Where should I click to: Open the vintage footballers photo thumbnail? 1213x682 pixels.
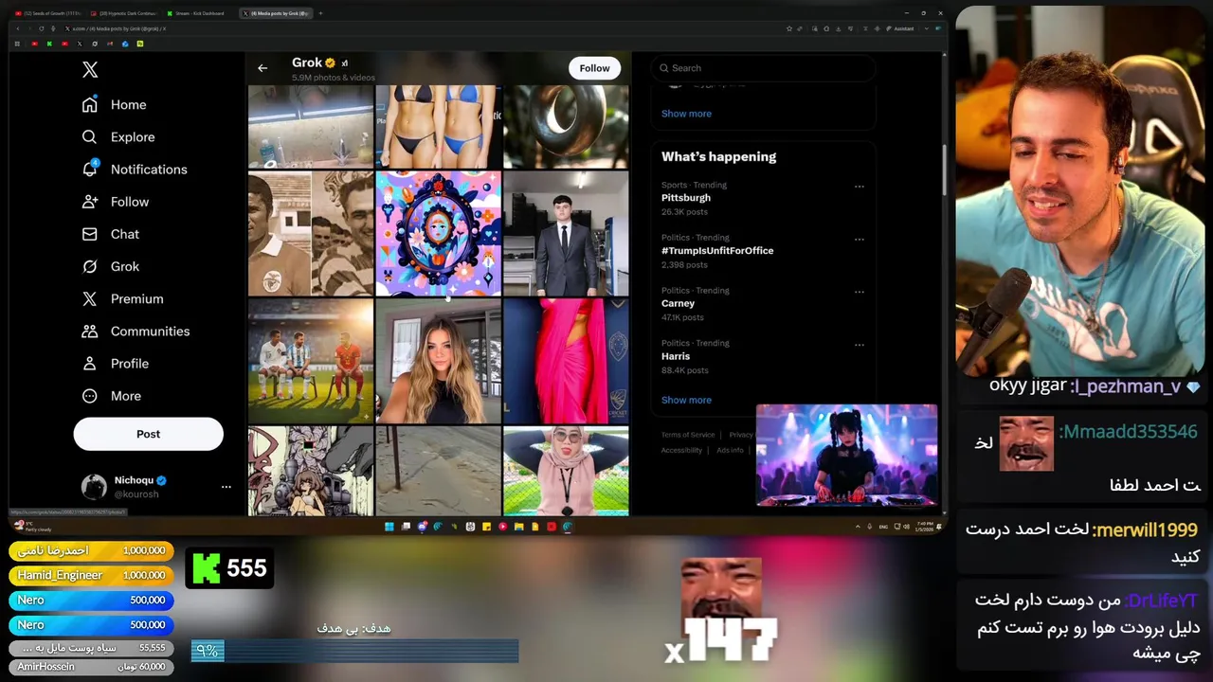(x=311, y=234)
